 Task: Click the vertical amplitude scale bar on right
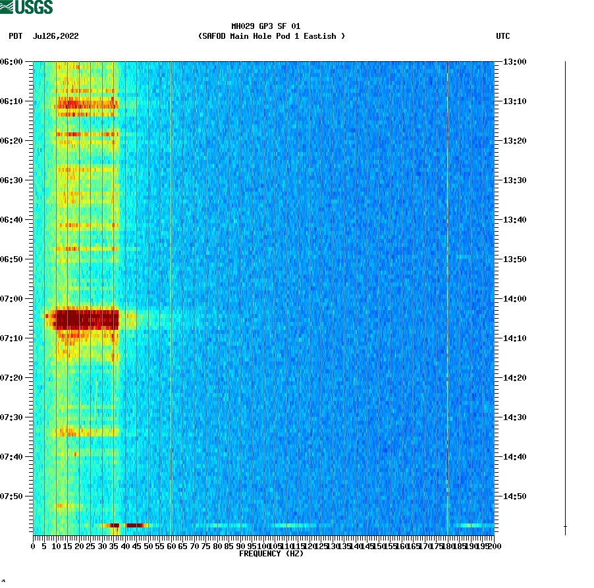563,296
